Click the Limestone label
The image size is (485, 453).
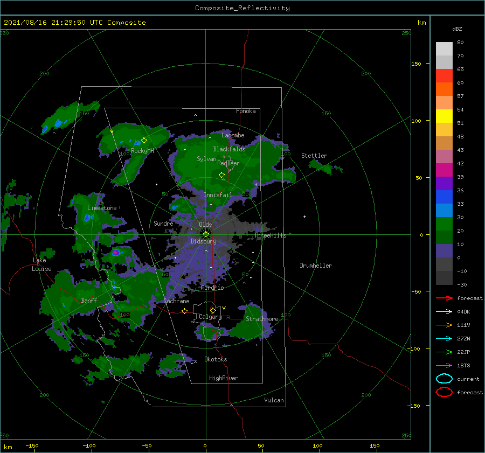pyautogui.click(x=102, y=208)
